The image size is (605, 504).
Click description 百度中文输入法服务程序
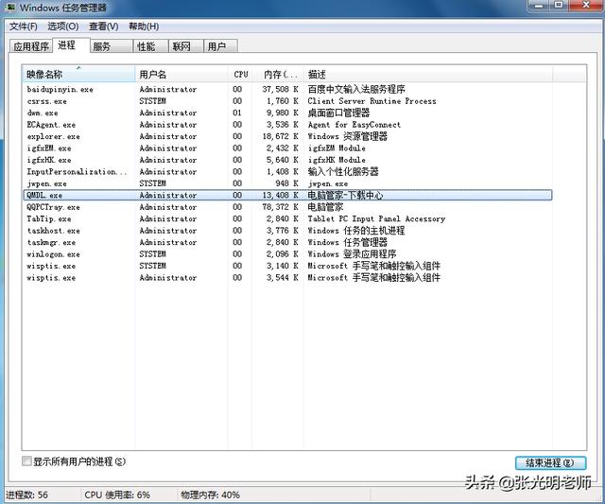[x=356, y=89]
